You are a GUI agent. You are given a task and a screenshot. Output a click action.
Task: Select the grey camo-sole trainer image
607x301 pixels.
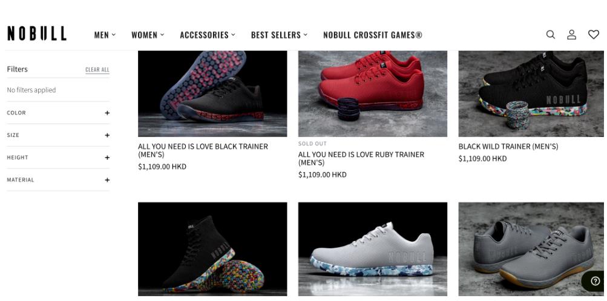point(372,249)
